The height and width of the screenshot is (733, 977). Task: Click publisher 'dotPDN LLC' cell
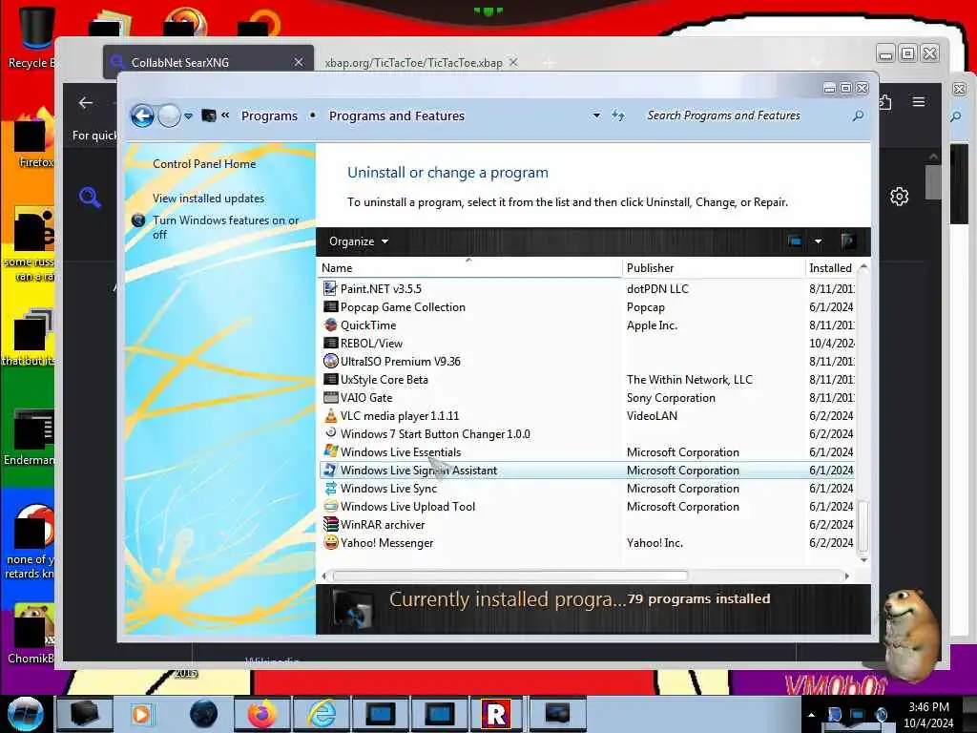[657, 288]
